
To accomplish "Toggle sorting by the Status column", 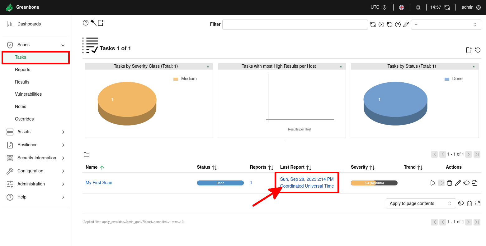I will (214, 167).
